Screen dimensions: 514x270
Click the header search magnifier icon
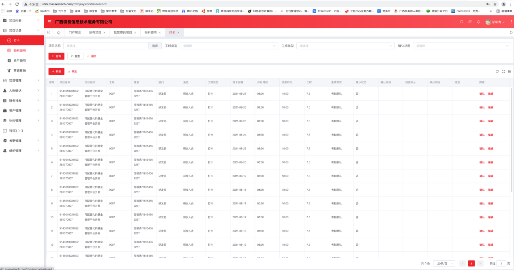coord(462,22)
